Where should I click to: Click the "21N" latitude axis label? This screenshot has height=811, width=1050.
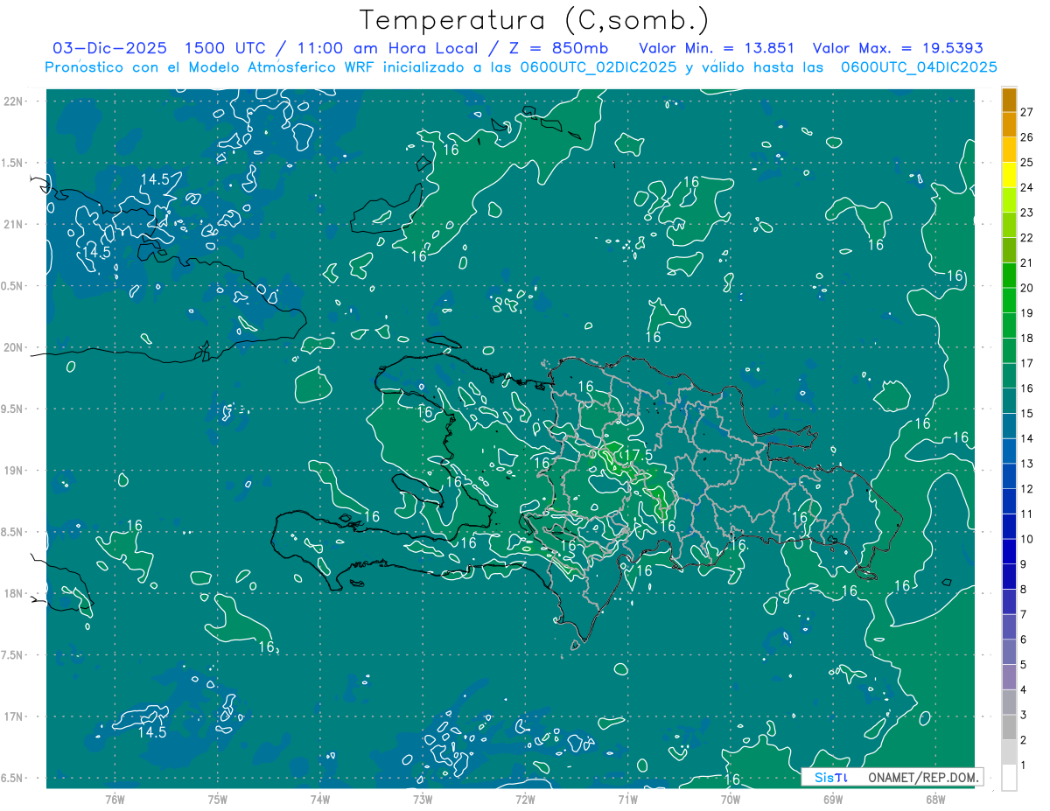click(x=13, y=224)
